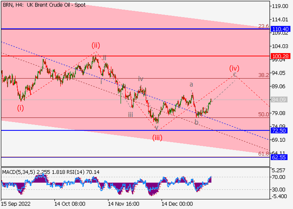This screenshot has width=293, height=209.
Task: Click the MACD(5,34,5) indicator title
Action: pyautogui.click(x=19, y=172)
